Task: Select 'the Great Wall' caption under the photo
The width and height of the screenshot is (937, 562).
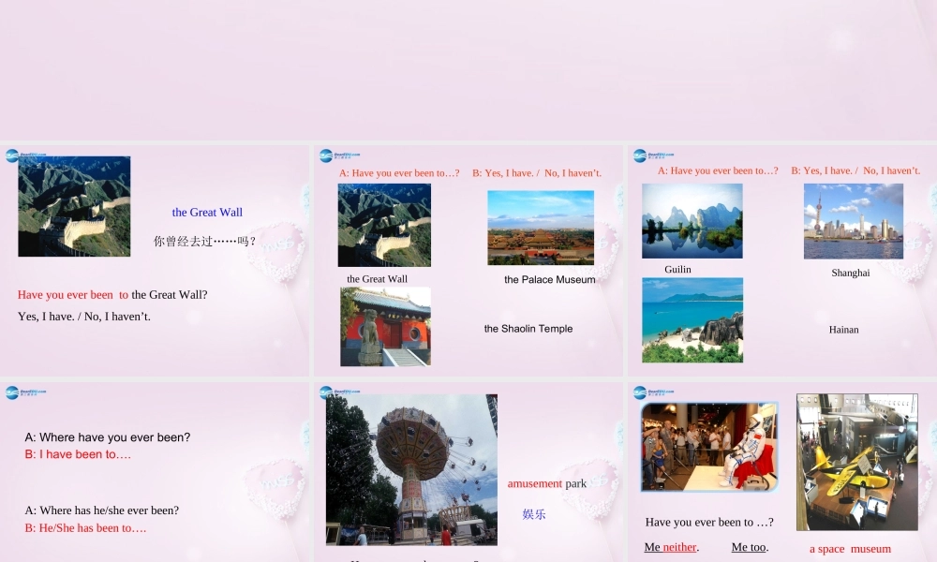Action: point(377,279)
